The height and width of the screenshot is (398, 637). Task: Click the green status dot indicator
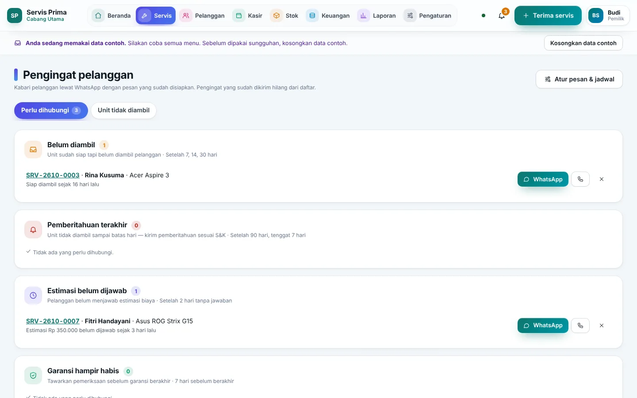click(484, 15)
